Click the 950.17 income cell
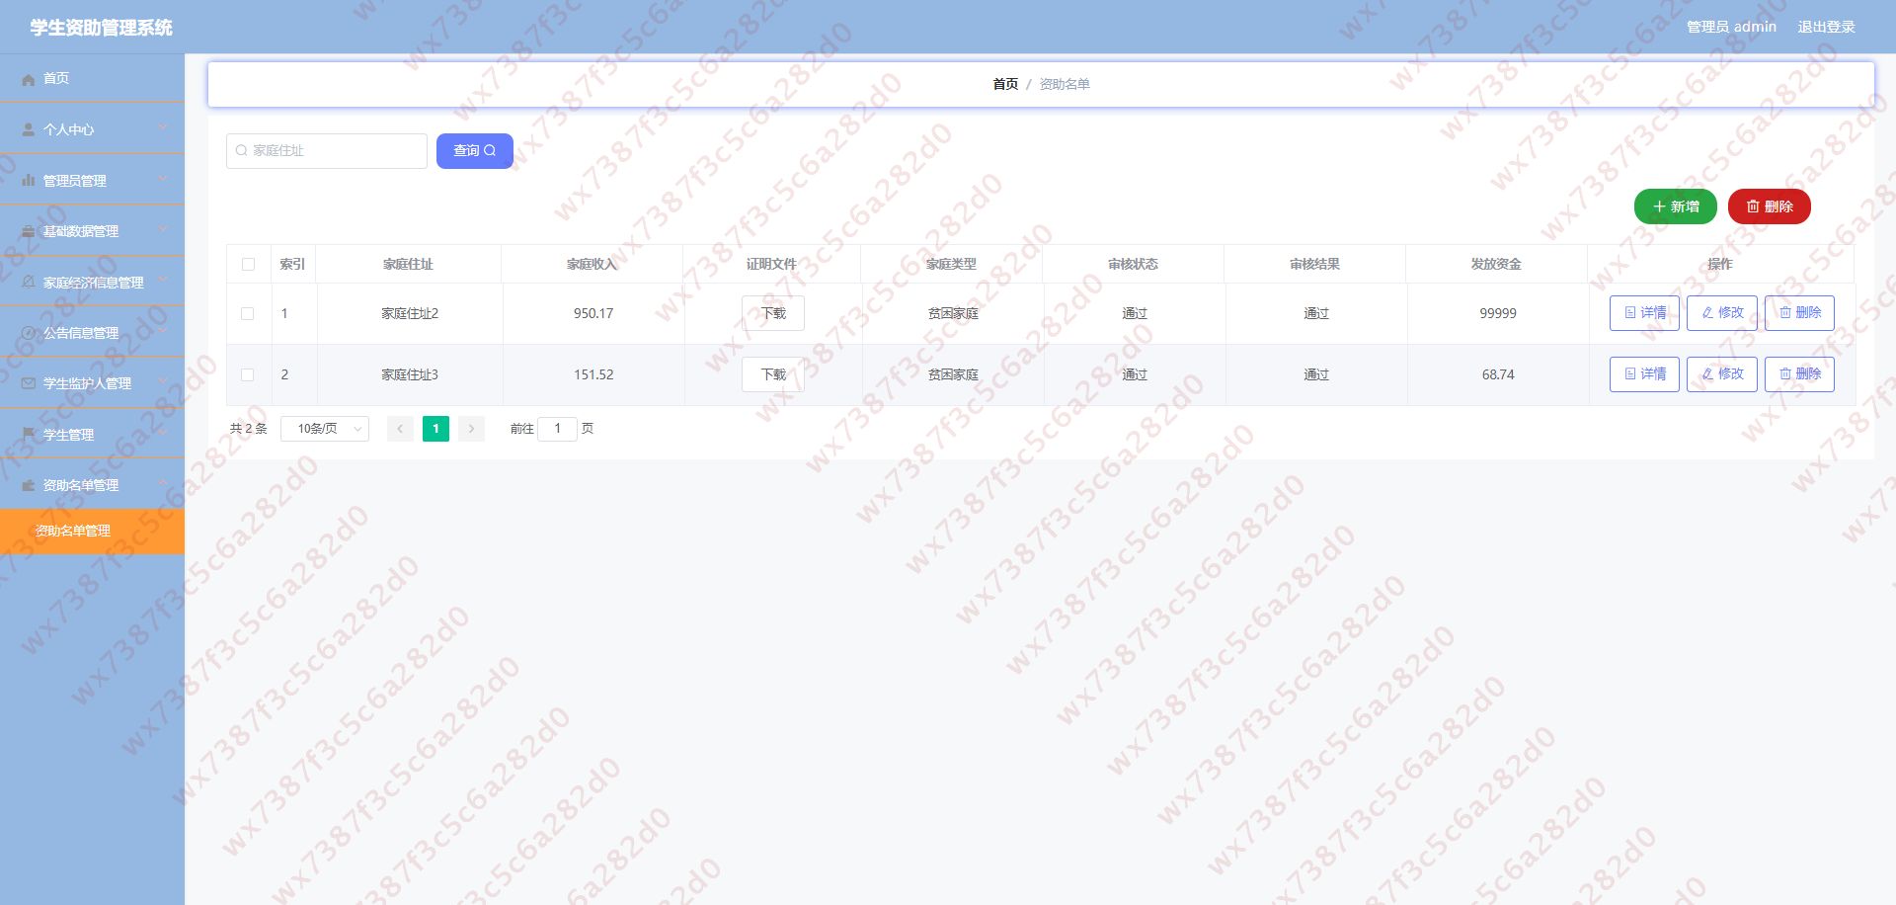 pyautogui.click(x=593, y=314)
